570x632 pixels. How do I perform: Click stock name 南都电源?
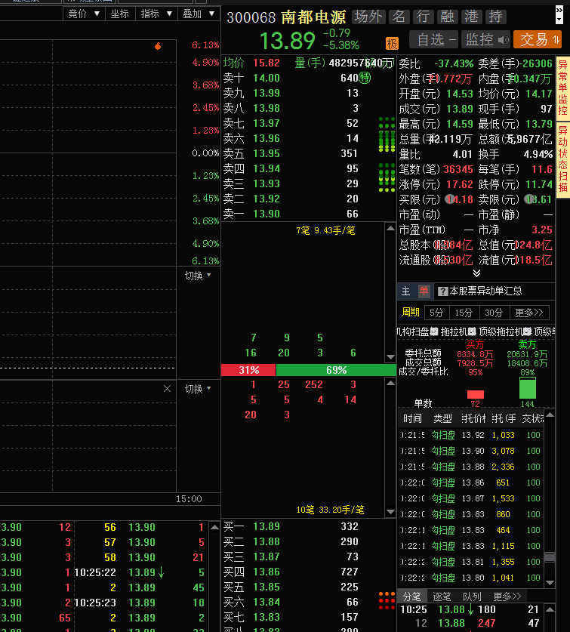point(313,17)
